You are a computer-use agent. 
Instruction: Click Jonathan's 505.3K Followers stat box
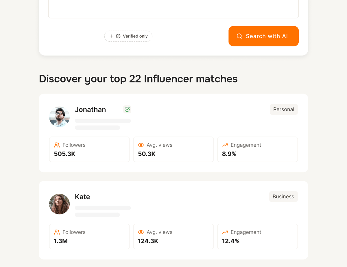(89, 149)
